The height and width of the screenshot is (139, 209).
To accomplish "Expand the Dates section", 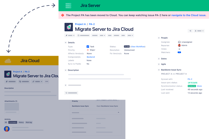I will click(159, 59).
